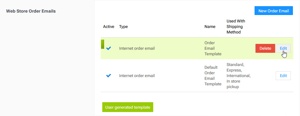Delete the Order Email Template

click(265, 48)
